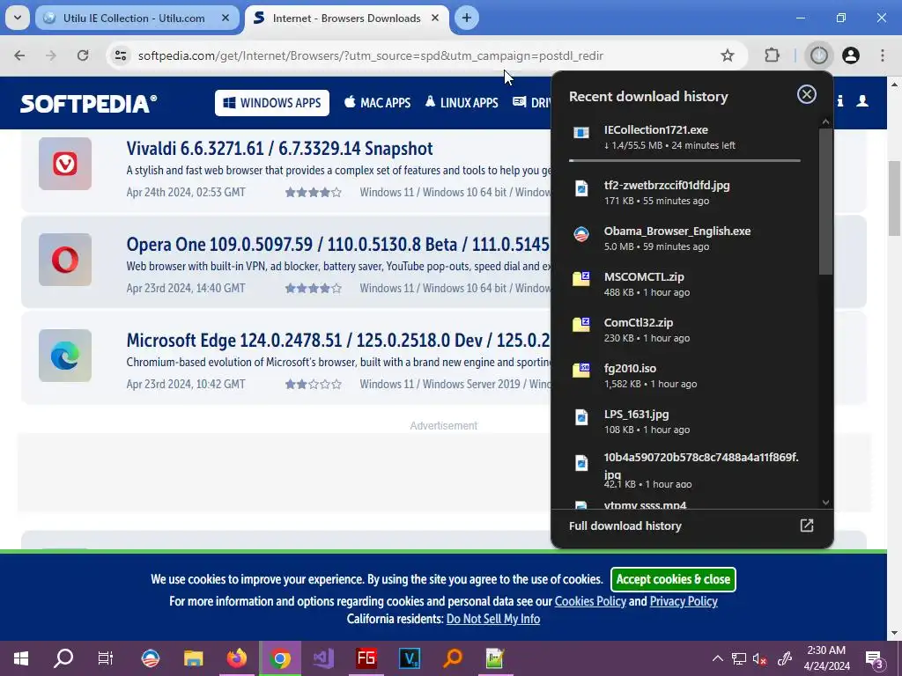Image resolution: width=902 pixels, height=676 pixels.
Task: Open a new browser tab
Action: tap(467, 18)
